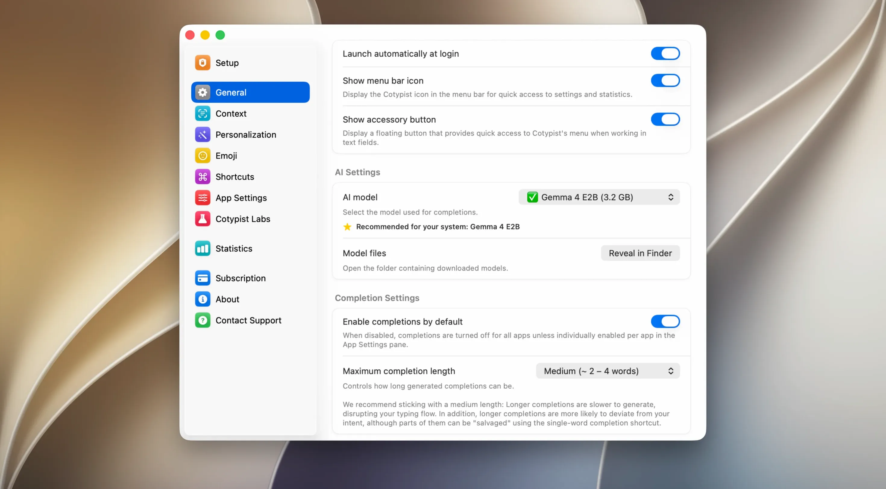This screenshot has height=489, width=886.
Task: Click the green Contact Support question icon
Action: pos(203,321)
